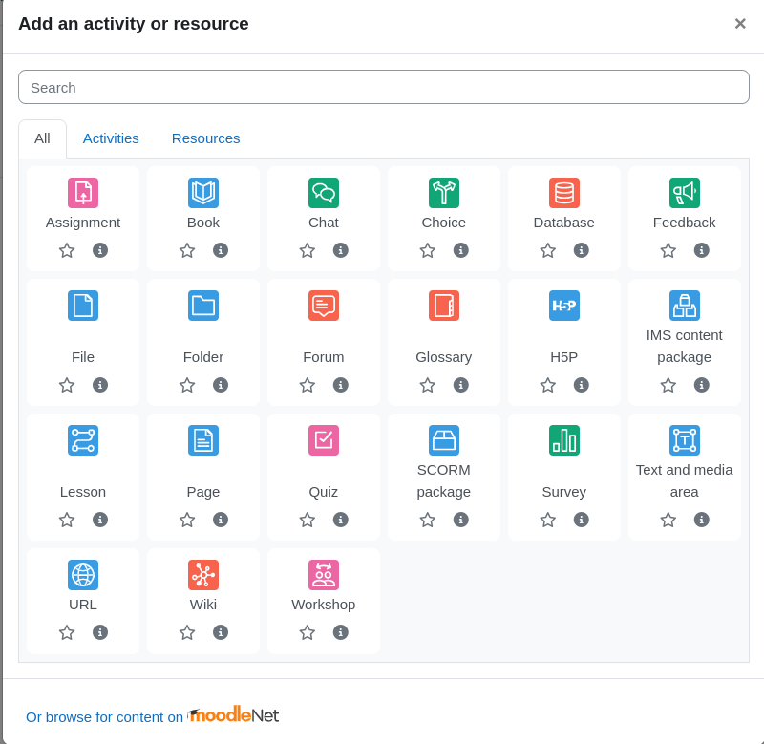This screenshot has width=764, height=744.
Task: Show info for Assignment
Action: 100,250
